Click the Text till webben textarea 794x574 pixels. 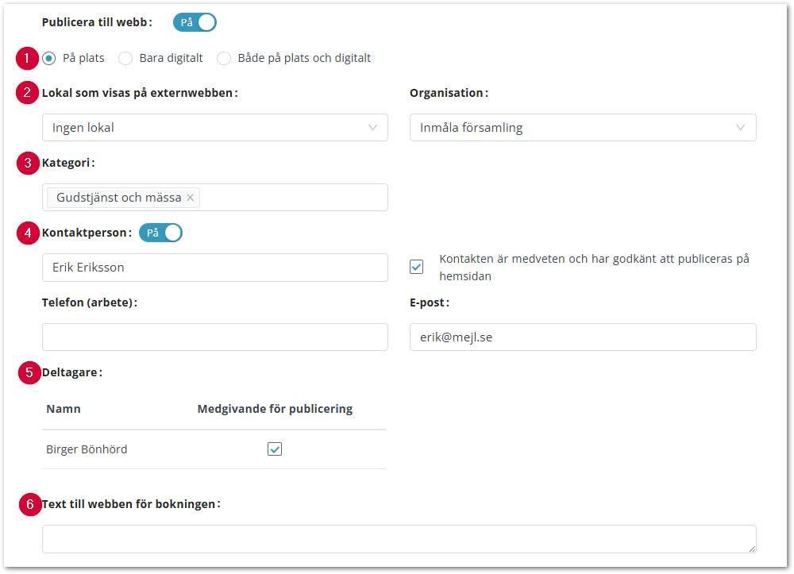tap(399, 538)
